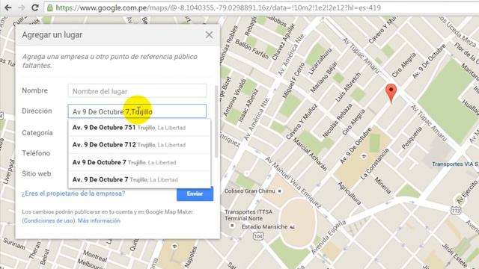
Task: Open the Más información link
Action: click(99, 220)
